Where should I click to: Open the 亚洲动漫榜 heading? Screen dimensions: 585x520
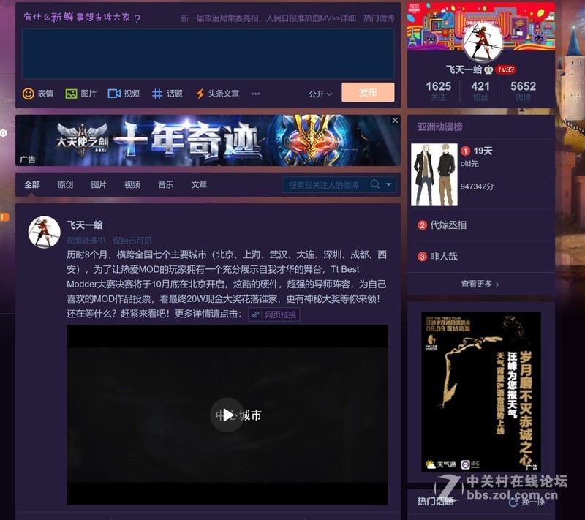tap(440, 127)
